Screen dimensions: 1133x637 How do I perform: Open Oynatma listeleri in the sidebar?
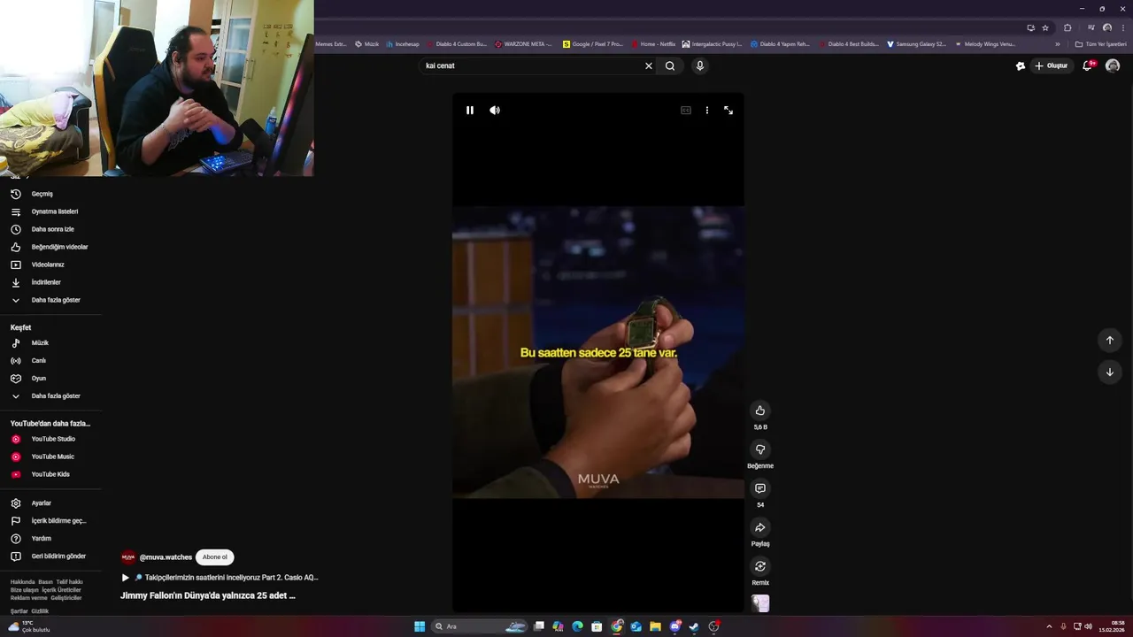pos(50,211)
